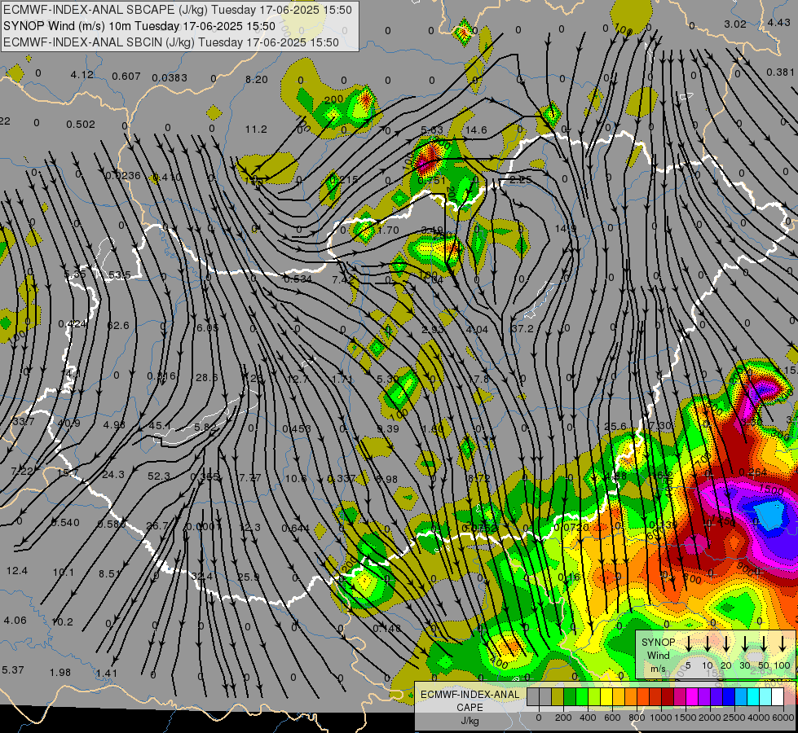The width and height of the screenshot is (798, 733).
Task: Click the map value 0.381
Action: [780, 72]
